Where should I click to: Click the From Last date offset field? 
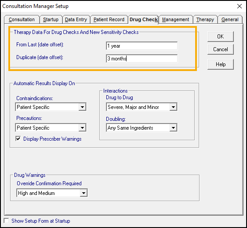coord(142,46)
